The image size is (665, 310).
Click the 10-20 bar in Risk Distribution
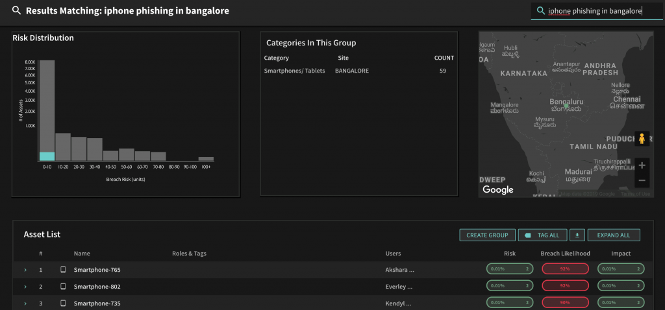63,147
